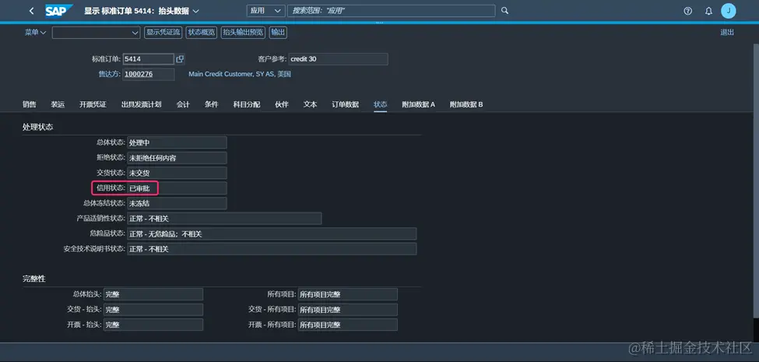Viewport: 759px width, 362px height.
Task: Open the 售达方 label link
Action: (110, 74)
